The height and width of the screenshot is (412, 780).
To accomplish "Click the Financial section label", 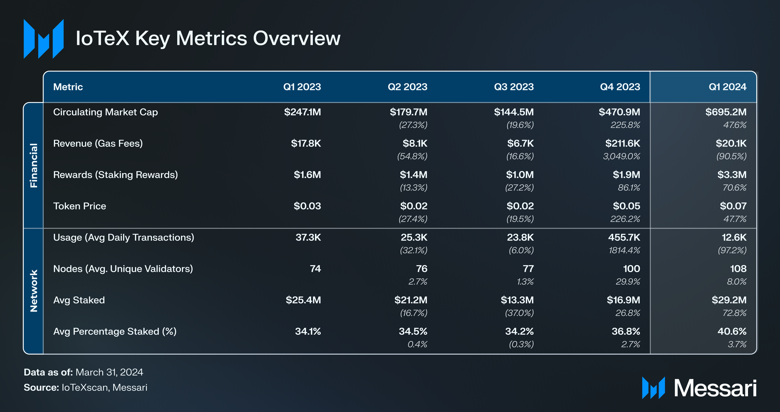I will pyautogui.click(x=34, y=165).
